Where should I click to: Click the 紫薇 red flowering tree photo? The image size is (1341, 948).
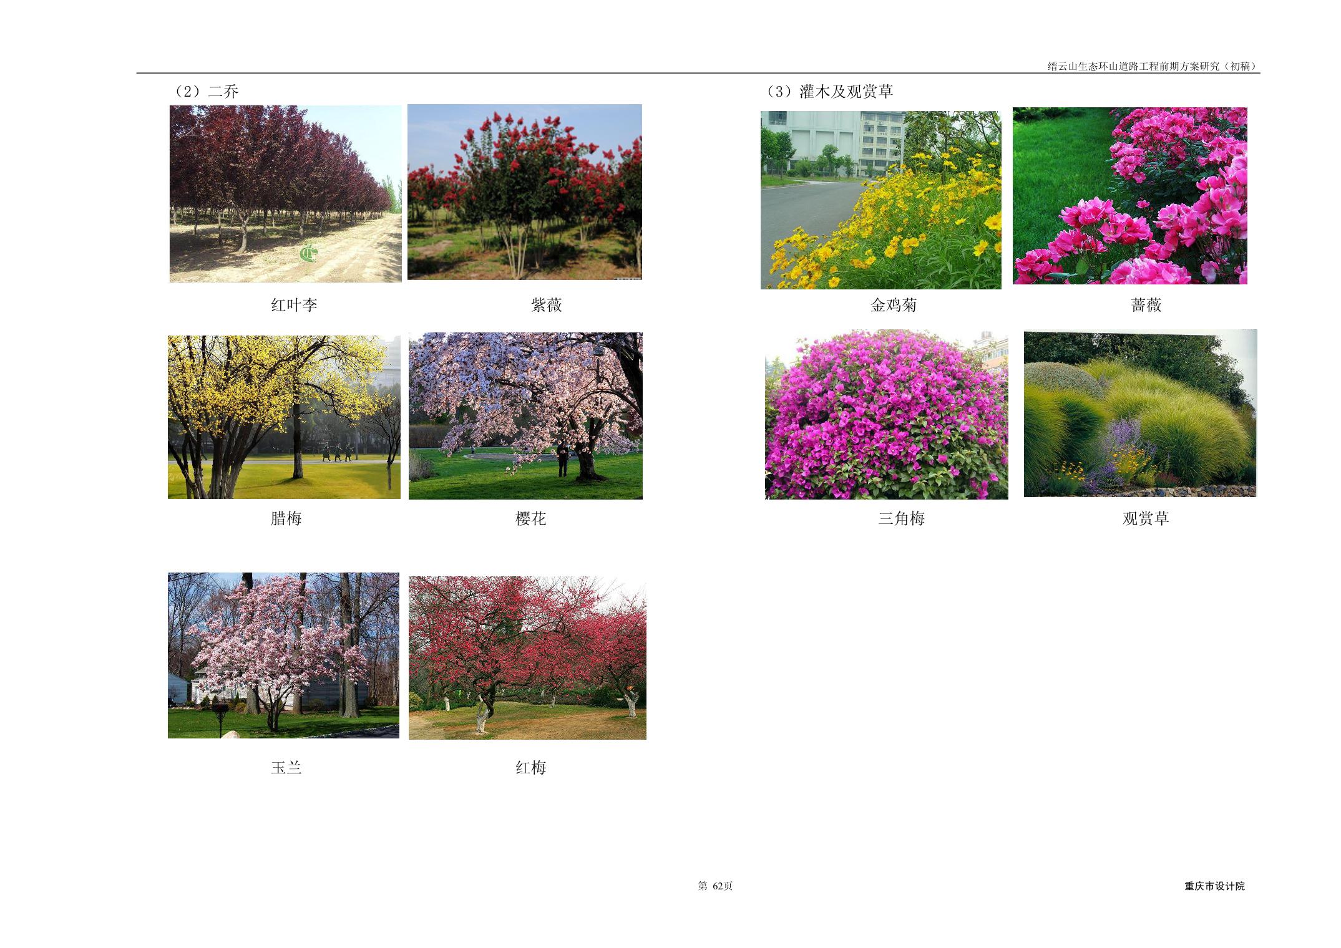point(525,192)
